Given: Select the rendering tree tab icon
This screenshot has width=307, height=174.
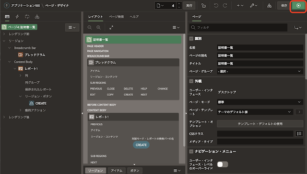Looking at the screenshot, I should (x=7, y=17).
